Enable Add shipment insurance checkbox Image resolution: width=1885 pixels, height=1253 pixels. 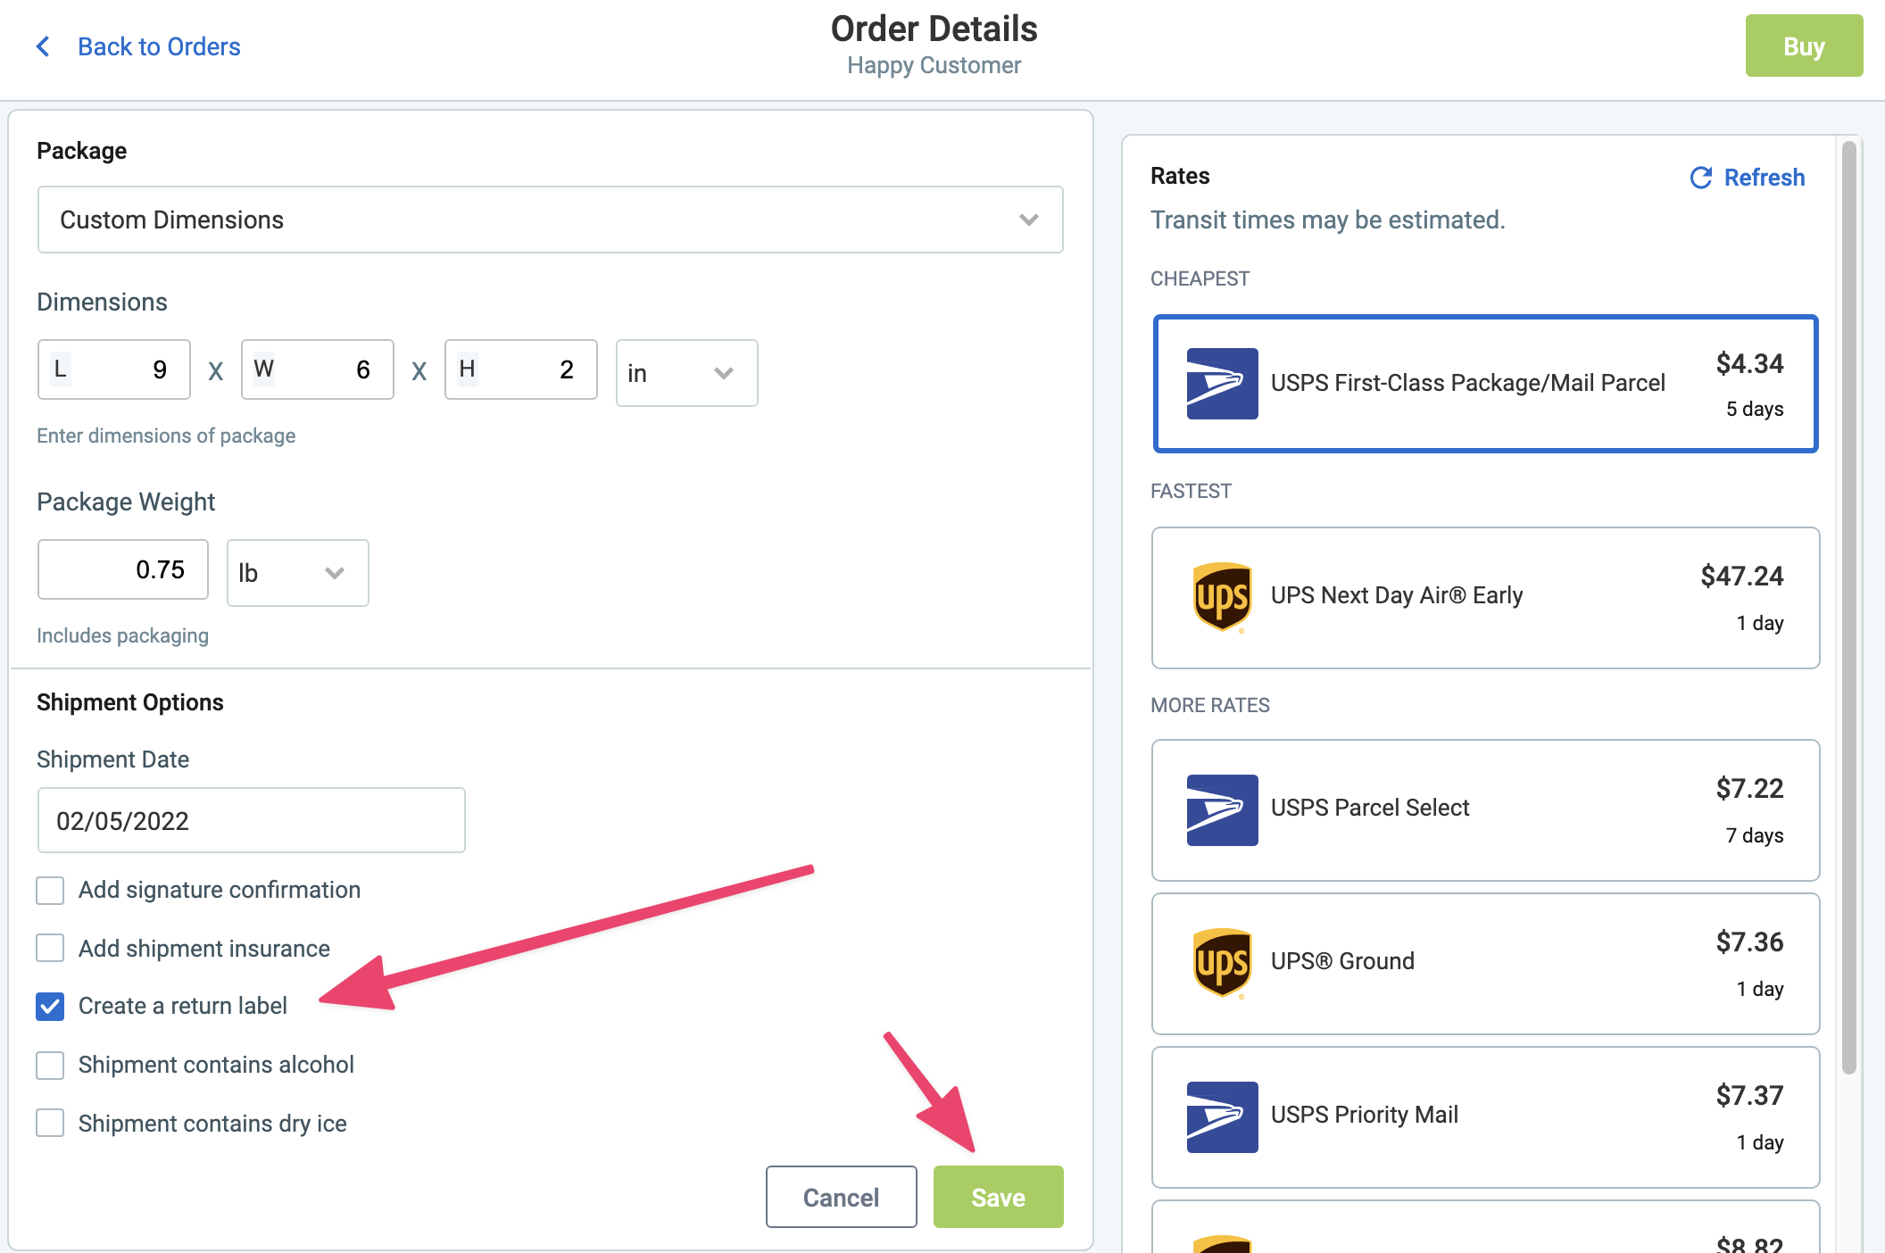coord(50,948)
